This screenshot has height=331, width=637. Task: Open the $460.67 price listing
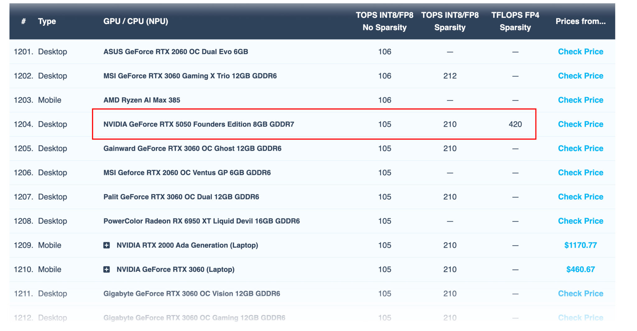pyautogui.click(x=580, y=269)
